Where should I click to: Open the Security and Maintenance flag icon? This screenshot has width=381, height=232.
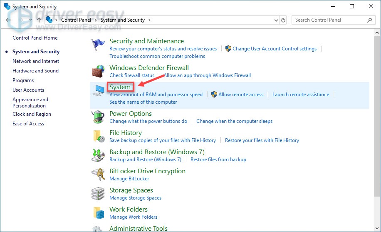click(98, 45)
